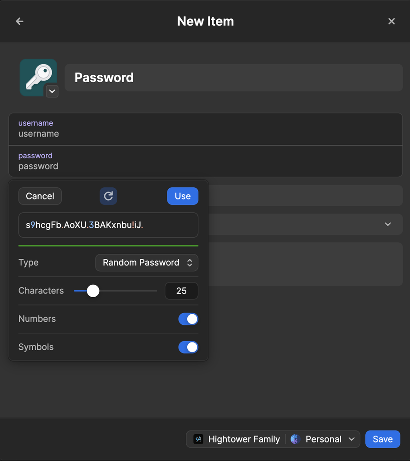
Task: Click the Characters length slider handle
Action: (x=93, y=291)
